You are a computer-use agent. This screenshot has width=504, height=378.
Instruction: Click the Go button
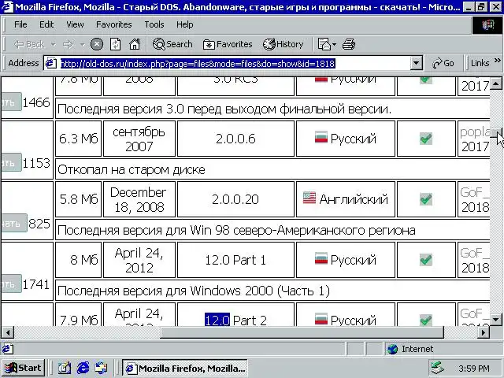443,63
